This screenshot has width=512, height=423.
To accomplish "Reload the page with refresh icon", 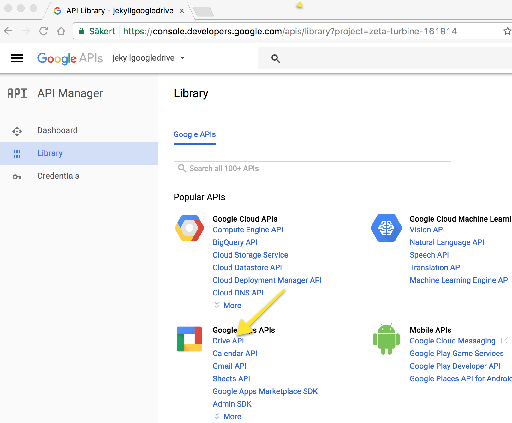I will coord(44,31).
